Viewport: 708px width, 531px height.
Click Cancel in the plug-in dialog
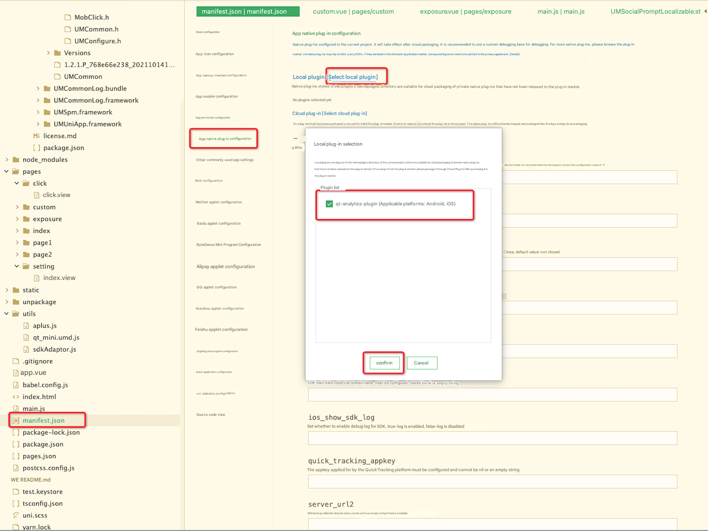[x=421, y=363]
